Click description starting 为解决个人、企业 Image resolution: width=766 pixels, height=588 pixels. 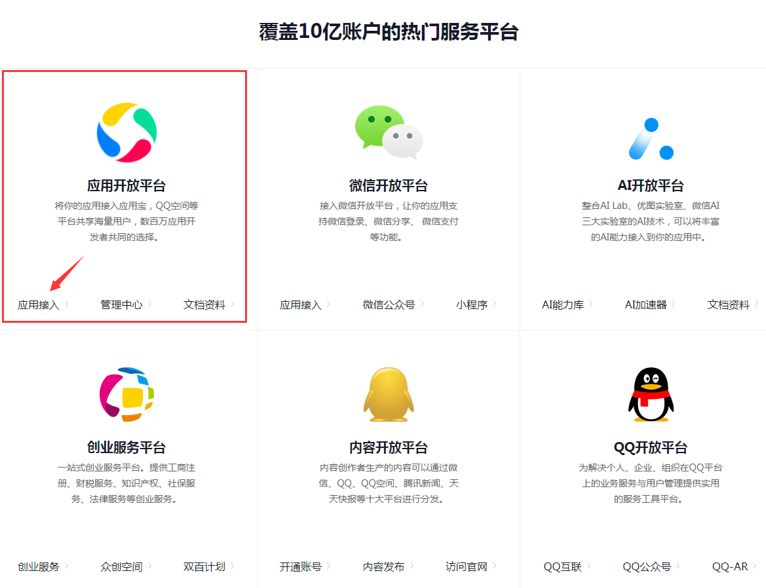coord(651,483)
